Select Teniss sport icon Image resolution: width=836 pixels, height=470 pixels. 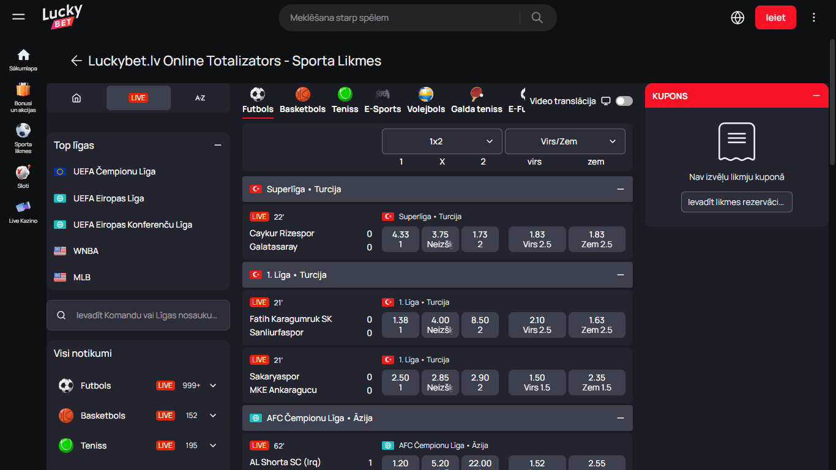(345, 94)
